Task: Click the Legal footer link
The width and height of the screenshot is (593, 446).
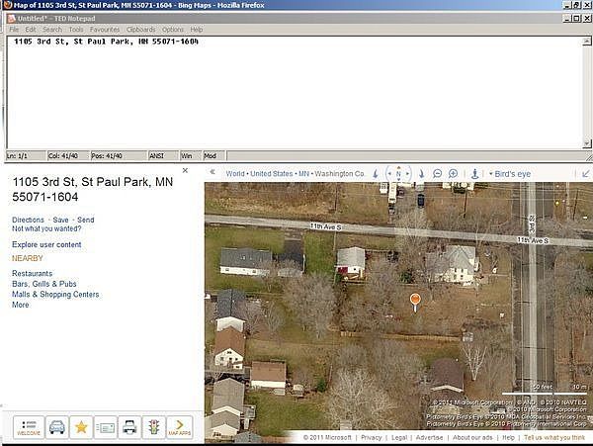Action: (x=399, y=438)
